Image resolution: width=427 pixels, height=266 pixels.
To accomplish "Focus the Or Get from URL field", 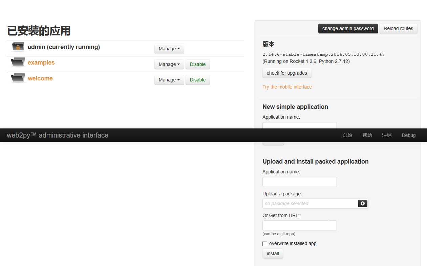I will tap(299, 225).
